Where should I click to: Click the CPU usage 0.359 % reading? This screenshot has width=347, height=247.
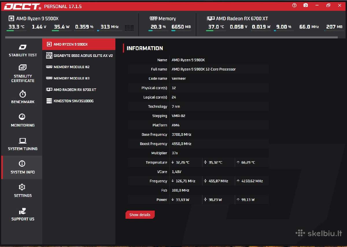point(84,27)
